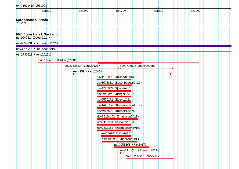Click the dgv8318n152 (Chaisson2019) red bar
This screenshot has height=169, width=239.
tap(117, 119)
